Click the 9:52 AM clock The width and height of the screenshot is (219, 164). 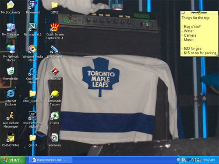click(209, 160)
